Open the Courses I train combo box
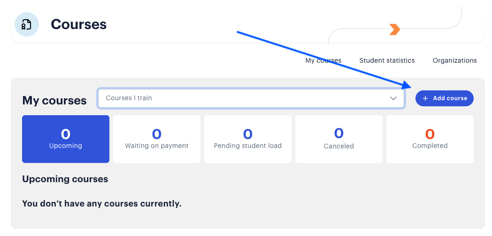The height and width of the screenshot is (236, 492). pos(251,98)
